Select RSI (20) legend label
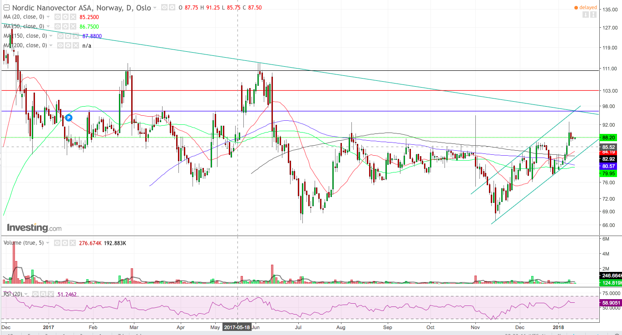The image size is (622, 335). [13, 294]
